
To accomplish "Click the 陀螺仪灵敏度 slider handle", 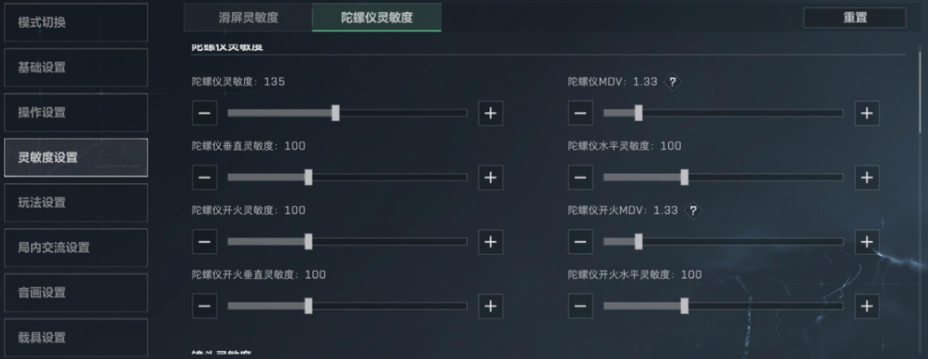I will pyautogui.click(x=336, y=113).
